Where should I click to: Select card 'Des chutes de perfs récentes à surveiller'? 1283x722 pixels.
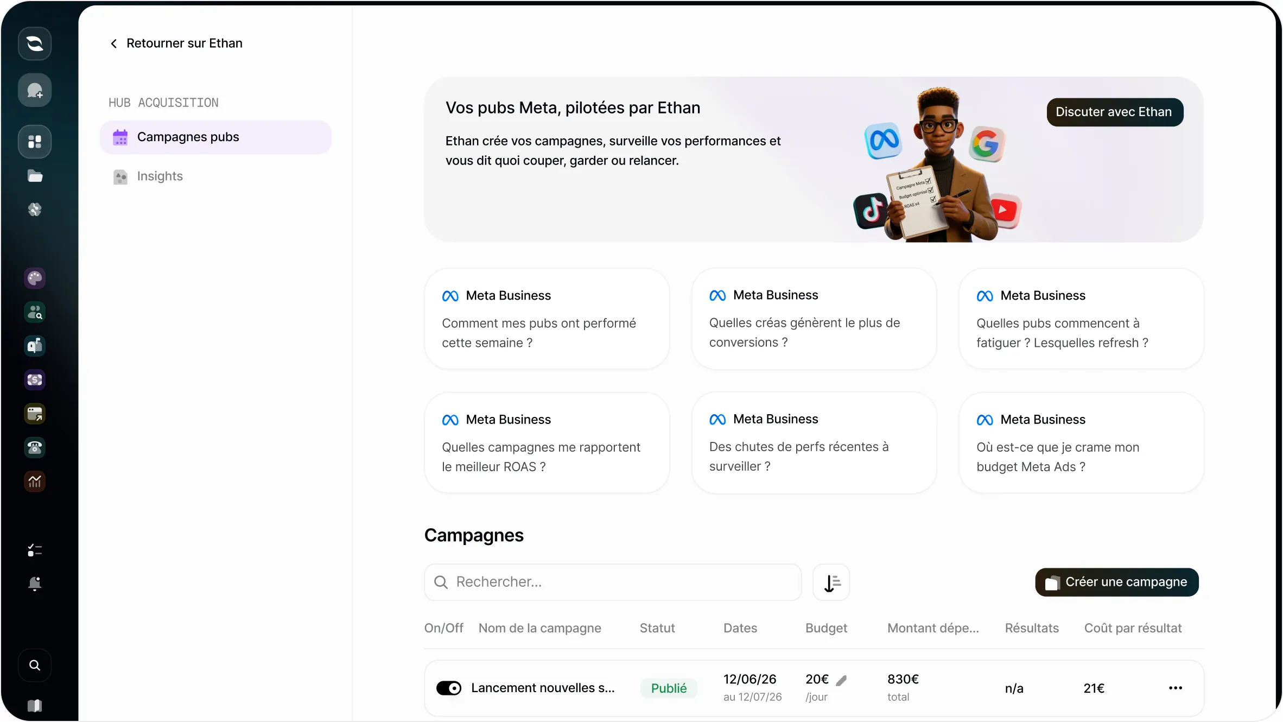(x=814, y=443)
